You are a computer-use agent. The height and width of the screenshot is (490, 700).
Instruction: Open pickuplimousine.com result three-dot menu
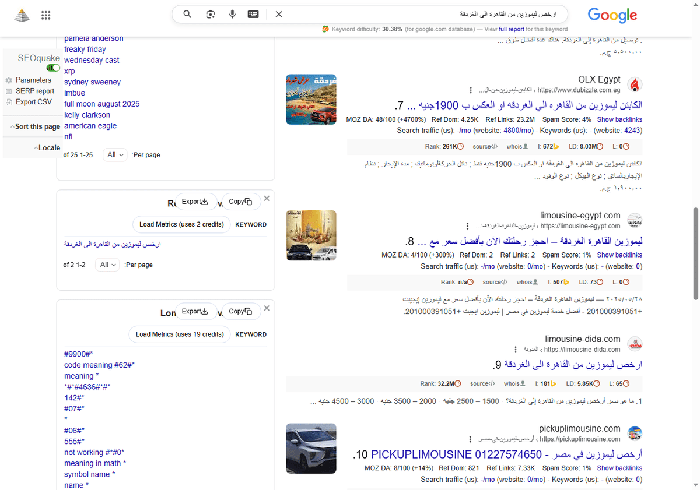pyautogui.click(x=471, y=439)
